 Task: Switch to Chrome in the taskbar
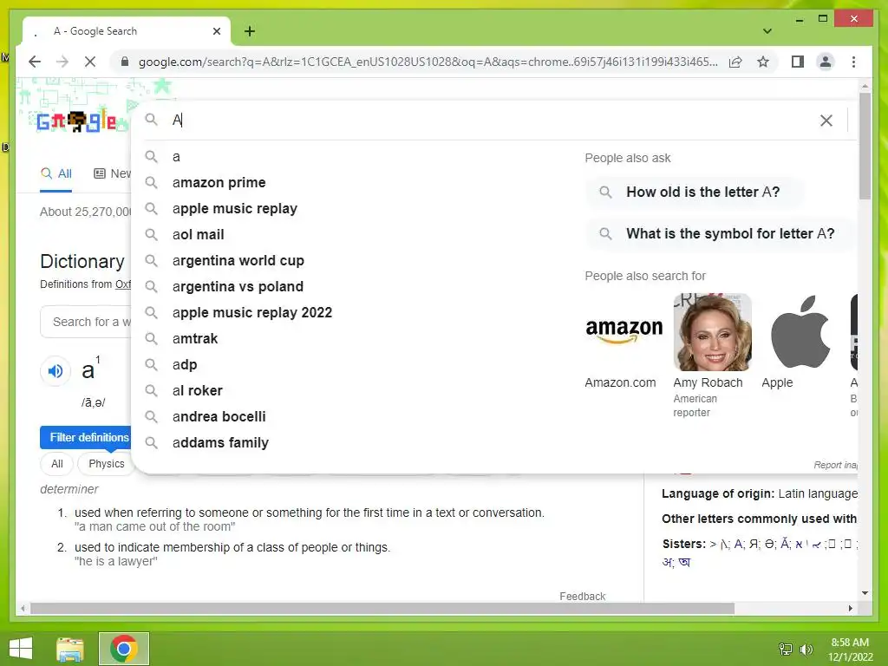point(124,649)
